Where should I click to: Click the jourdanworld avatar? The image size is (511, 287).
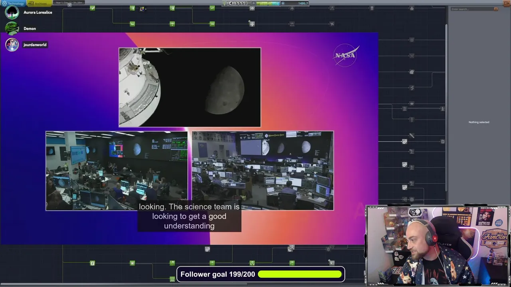pos(12,45)
